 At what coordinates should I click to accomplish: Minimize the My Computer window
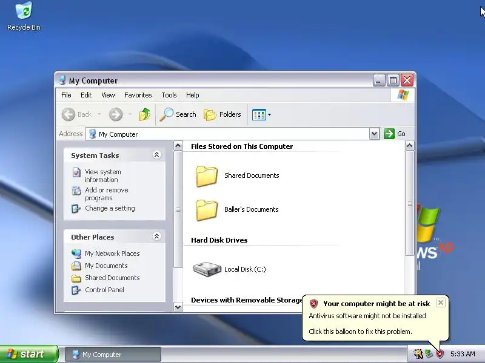click(x=378, y=80)
